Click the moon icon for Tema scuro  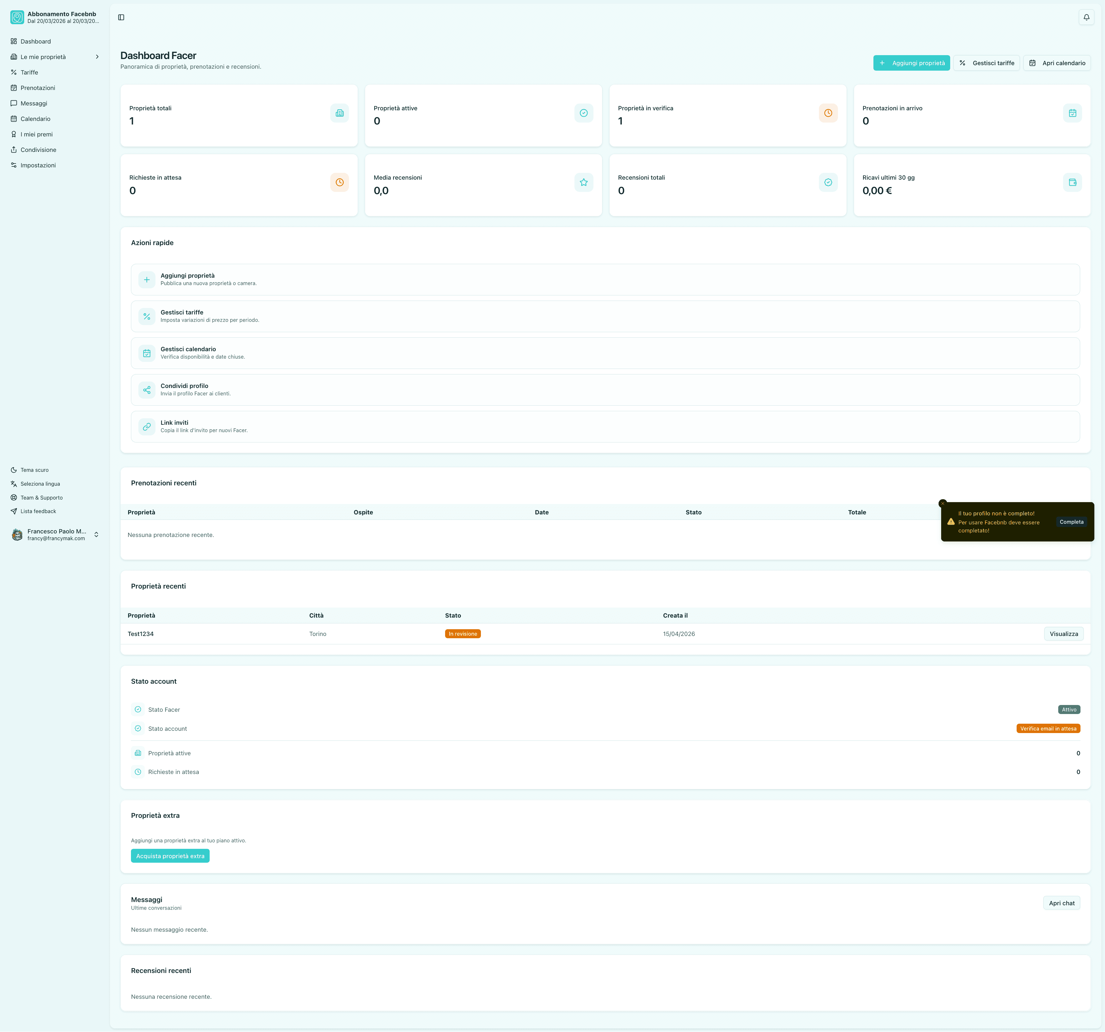tap(14, 470)
